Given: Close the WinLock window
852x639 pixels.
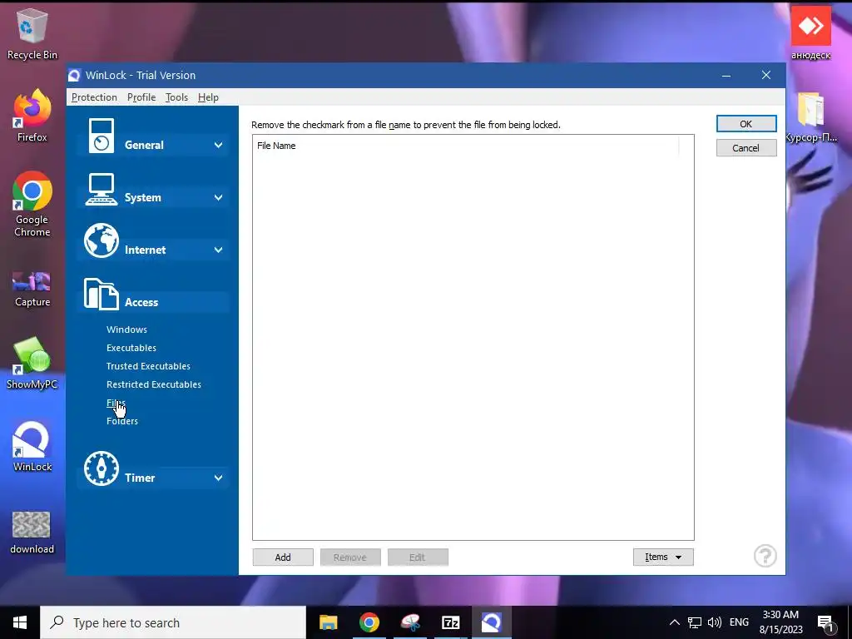Looking at the screenshot, I should (766, 75).
